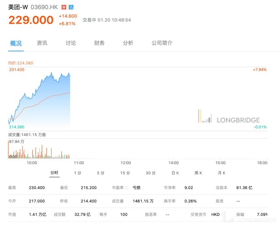The height and width of the screenshot is (226, 280).
Task: Select the 分时 chart period
Action: (54, 172)
